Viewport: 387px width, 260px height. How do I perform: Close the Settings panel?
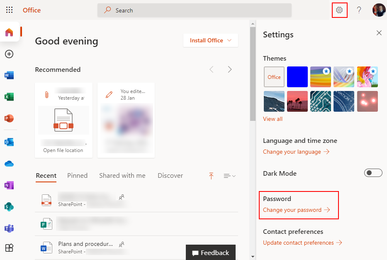click(x=379, y=33)
